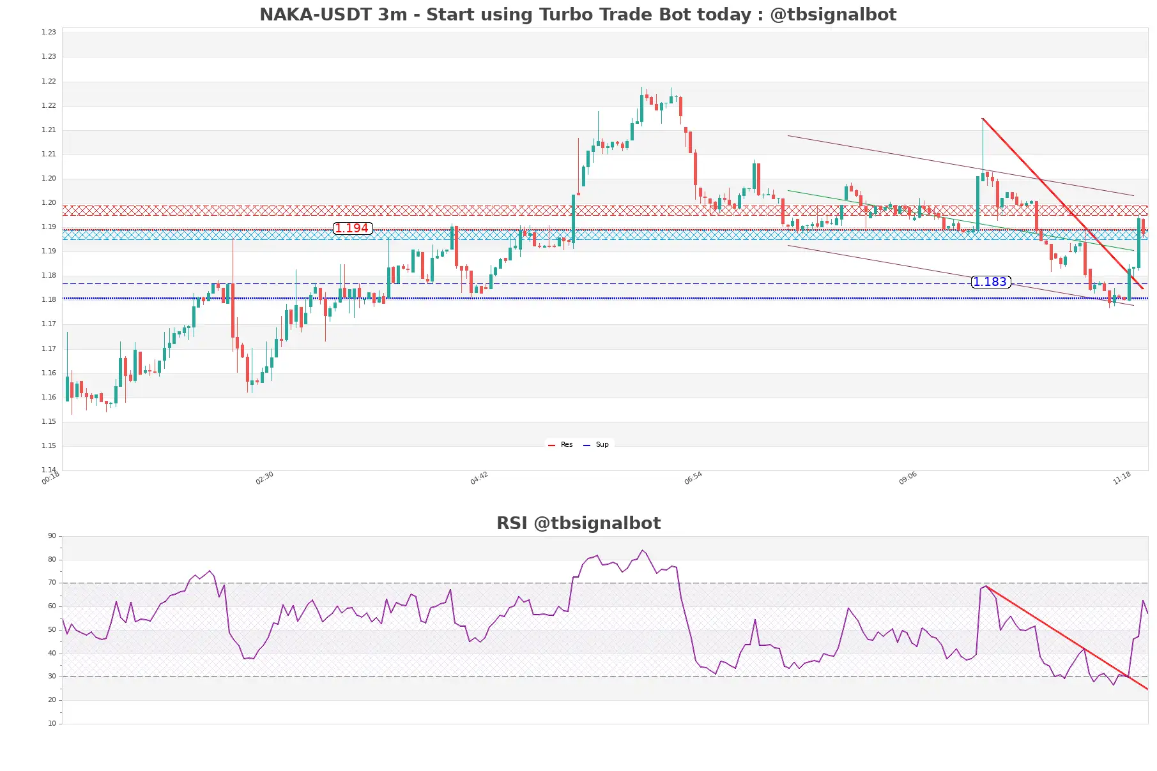Click the 04:42 time axis label
This screenshot has height=771, width=1157.
point(479,478)
